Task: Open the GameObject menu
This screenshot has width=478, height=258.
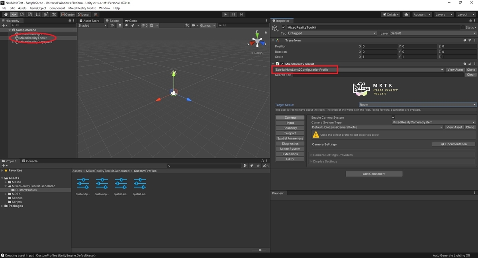Action: (38, 8)
